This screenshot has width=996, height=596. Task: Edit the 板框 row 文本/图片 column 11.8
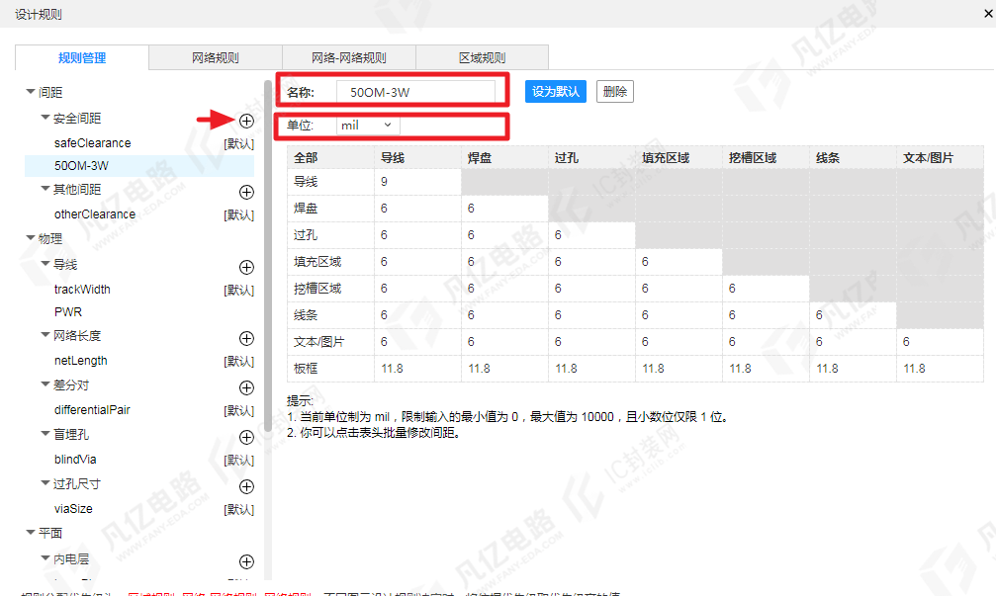[x=940, y=368]
